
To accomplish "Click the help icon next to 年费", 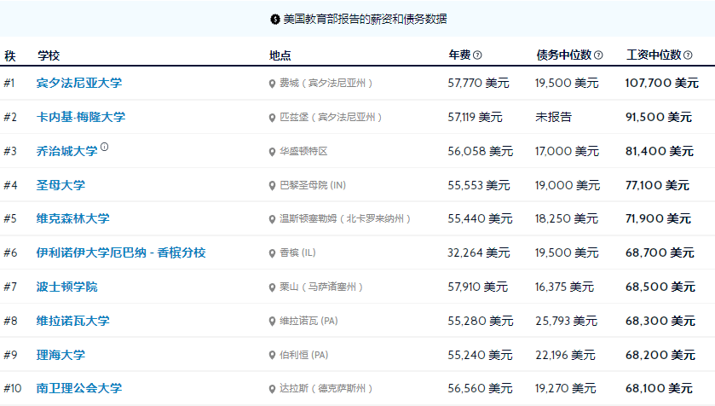I will pos(477,55).
